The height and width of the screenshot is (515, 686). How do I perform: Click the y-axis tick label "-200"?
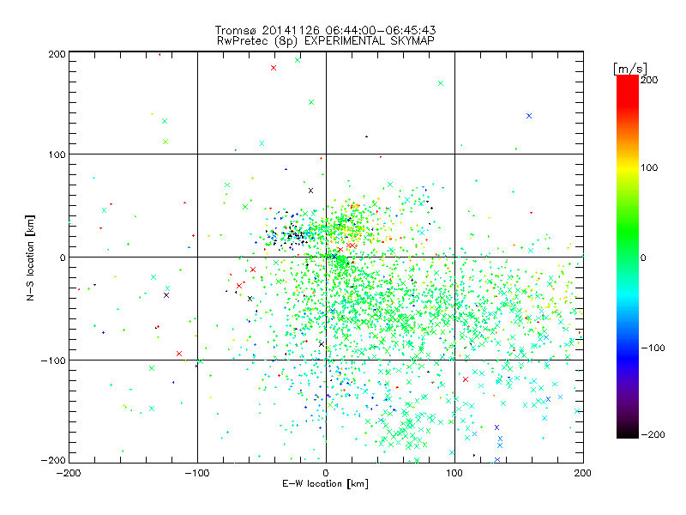pos(53,460)
